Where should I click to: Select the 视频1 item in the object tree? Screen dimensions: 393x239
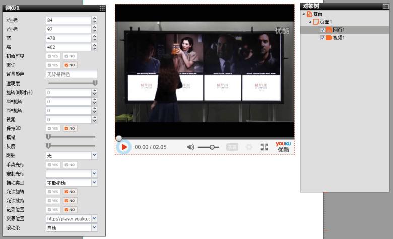tap(338, 38)
